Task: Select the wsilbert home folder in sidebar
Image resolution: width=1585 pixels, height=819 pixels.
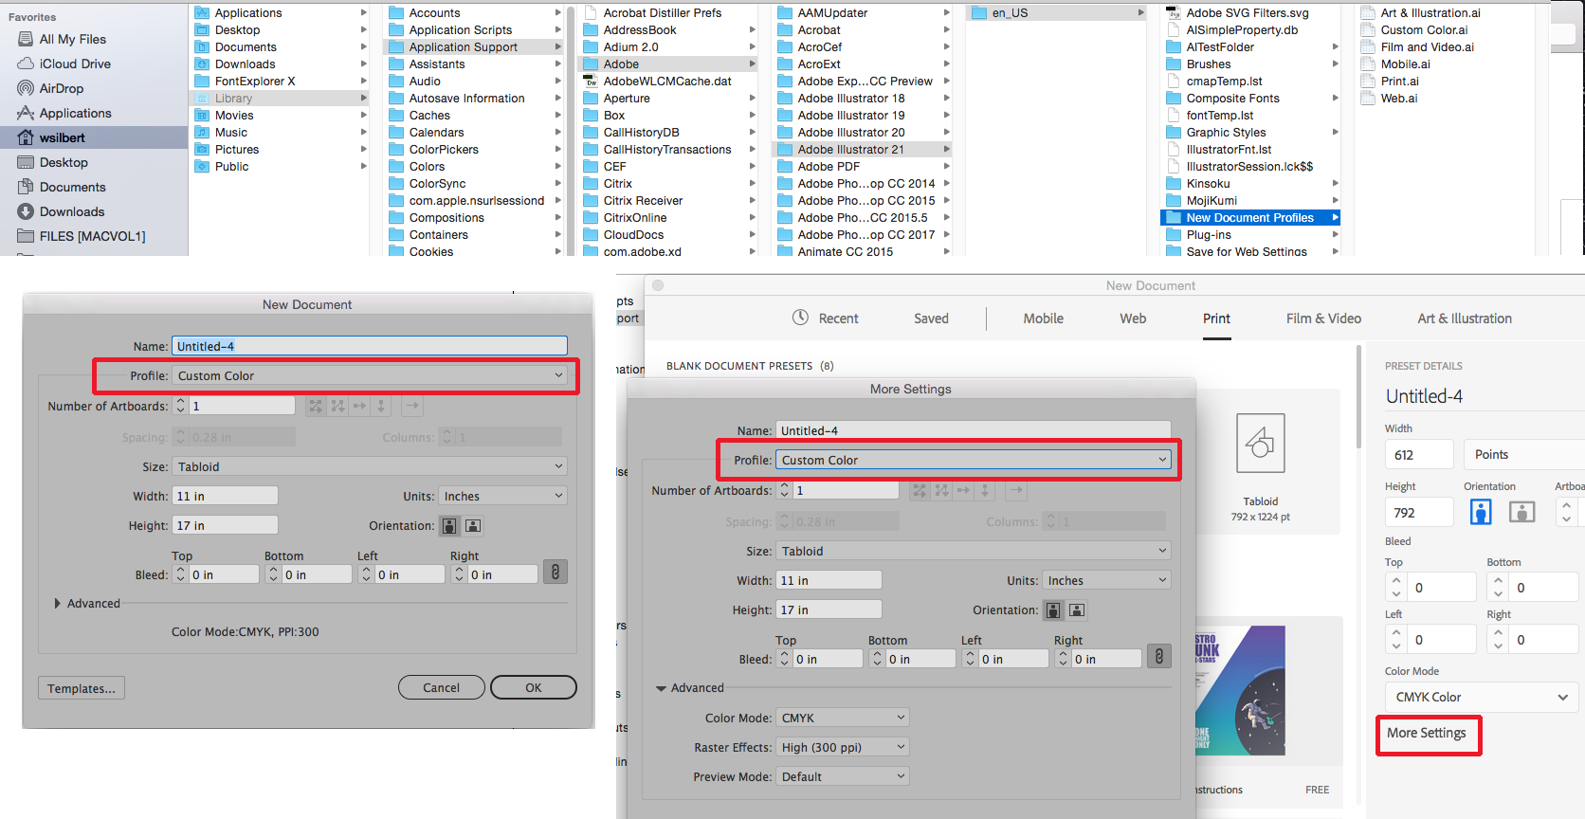Action: pyautogui.click(x=94, y=137)
